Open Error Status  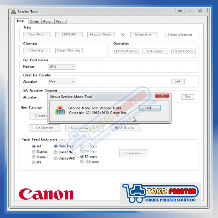[x=125, y=127]
